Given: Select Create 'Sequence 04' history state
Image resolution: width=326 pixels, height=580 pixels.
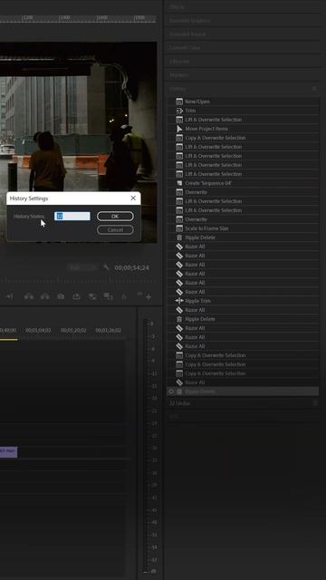Looking at the screenshot, I should (243, 183).
